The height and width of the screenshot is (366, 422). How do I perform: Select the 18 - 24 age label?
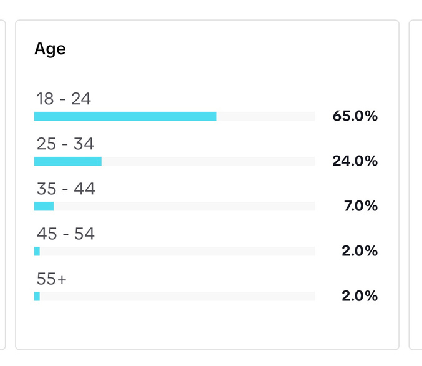64,99
